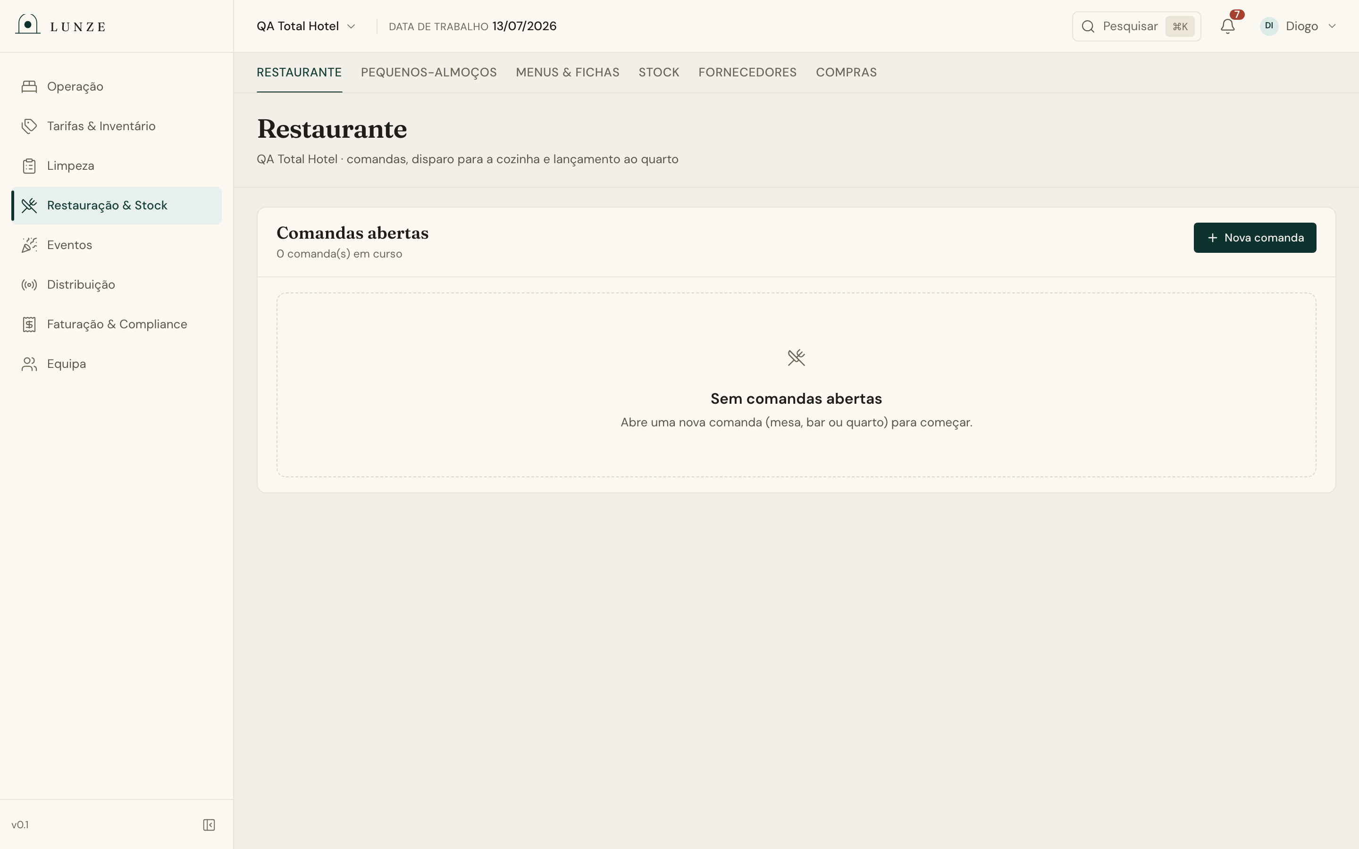
Task: Click the page subtitle about comandas and cozinha
Action: [x=467, y=159]
